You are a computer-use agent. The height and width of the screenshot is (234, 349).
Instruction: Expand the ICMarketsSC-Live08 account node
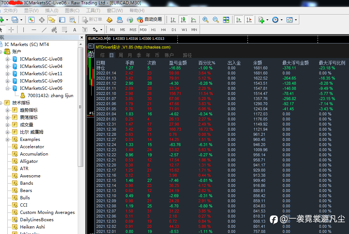click(x=7, y=59)
